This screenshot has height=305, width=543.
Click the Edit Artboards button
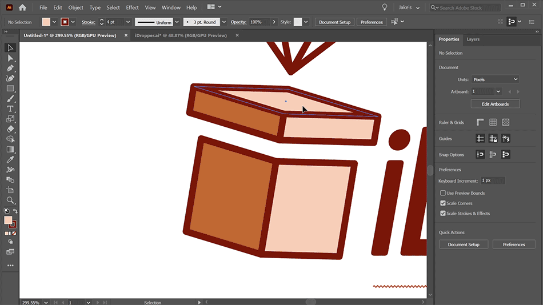(x=495, y=104)
